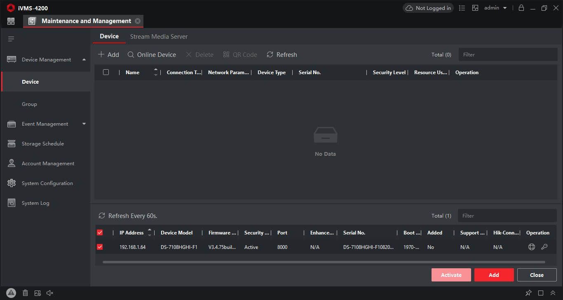The image size is (563, 300).
Task: Click the Firmware column header
Action: (223, 233)
